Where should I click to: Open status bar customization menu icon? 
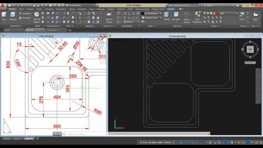261,143
